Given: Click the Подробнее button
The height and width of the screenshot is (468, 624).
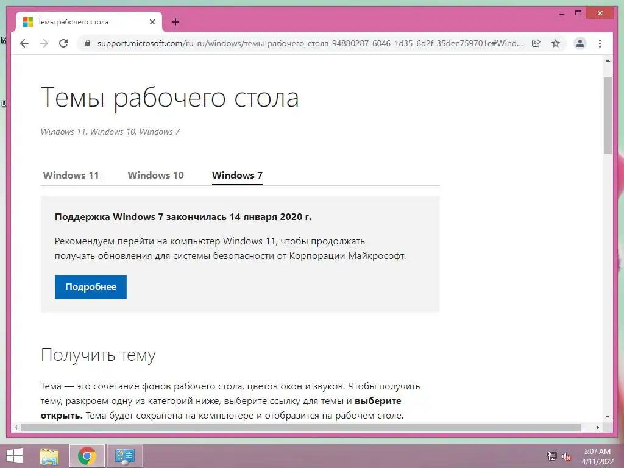Looking at the screenshot, I should coord(91,287).
